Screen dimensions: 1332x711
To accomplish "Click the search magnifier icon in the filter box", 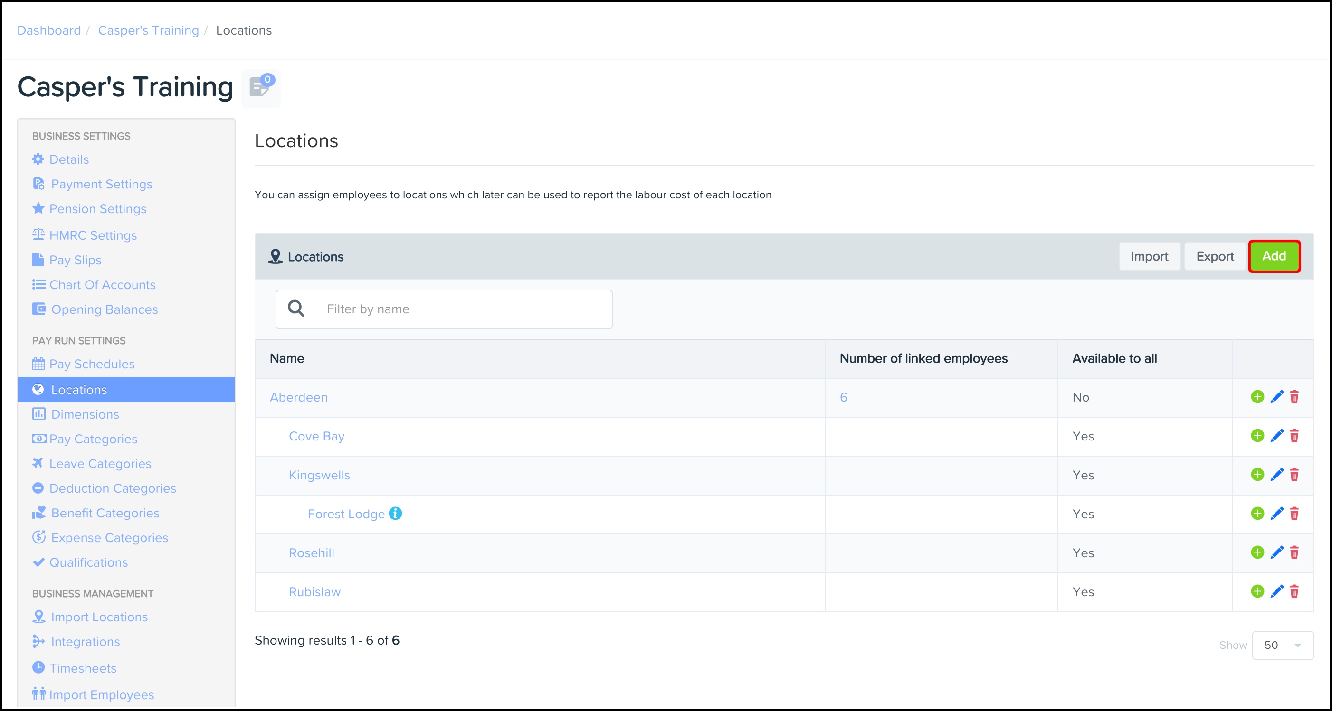I will point(296,309).
